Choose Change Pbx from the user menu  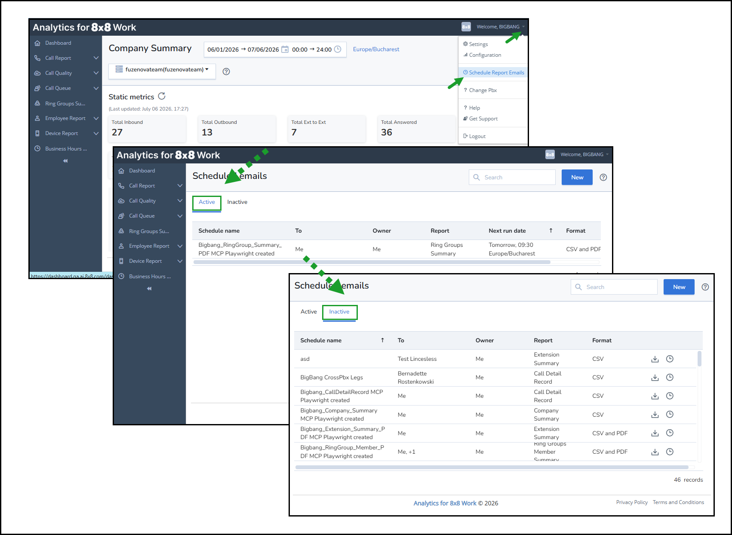pyautogui.click(x=480, y=90)
